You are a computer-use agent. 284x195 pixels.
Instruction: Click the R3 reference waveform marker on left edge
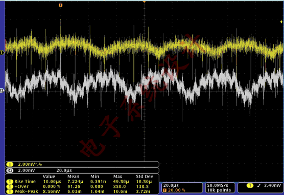(2, 91)
